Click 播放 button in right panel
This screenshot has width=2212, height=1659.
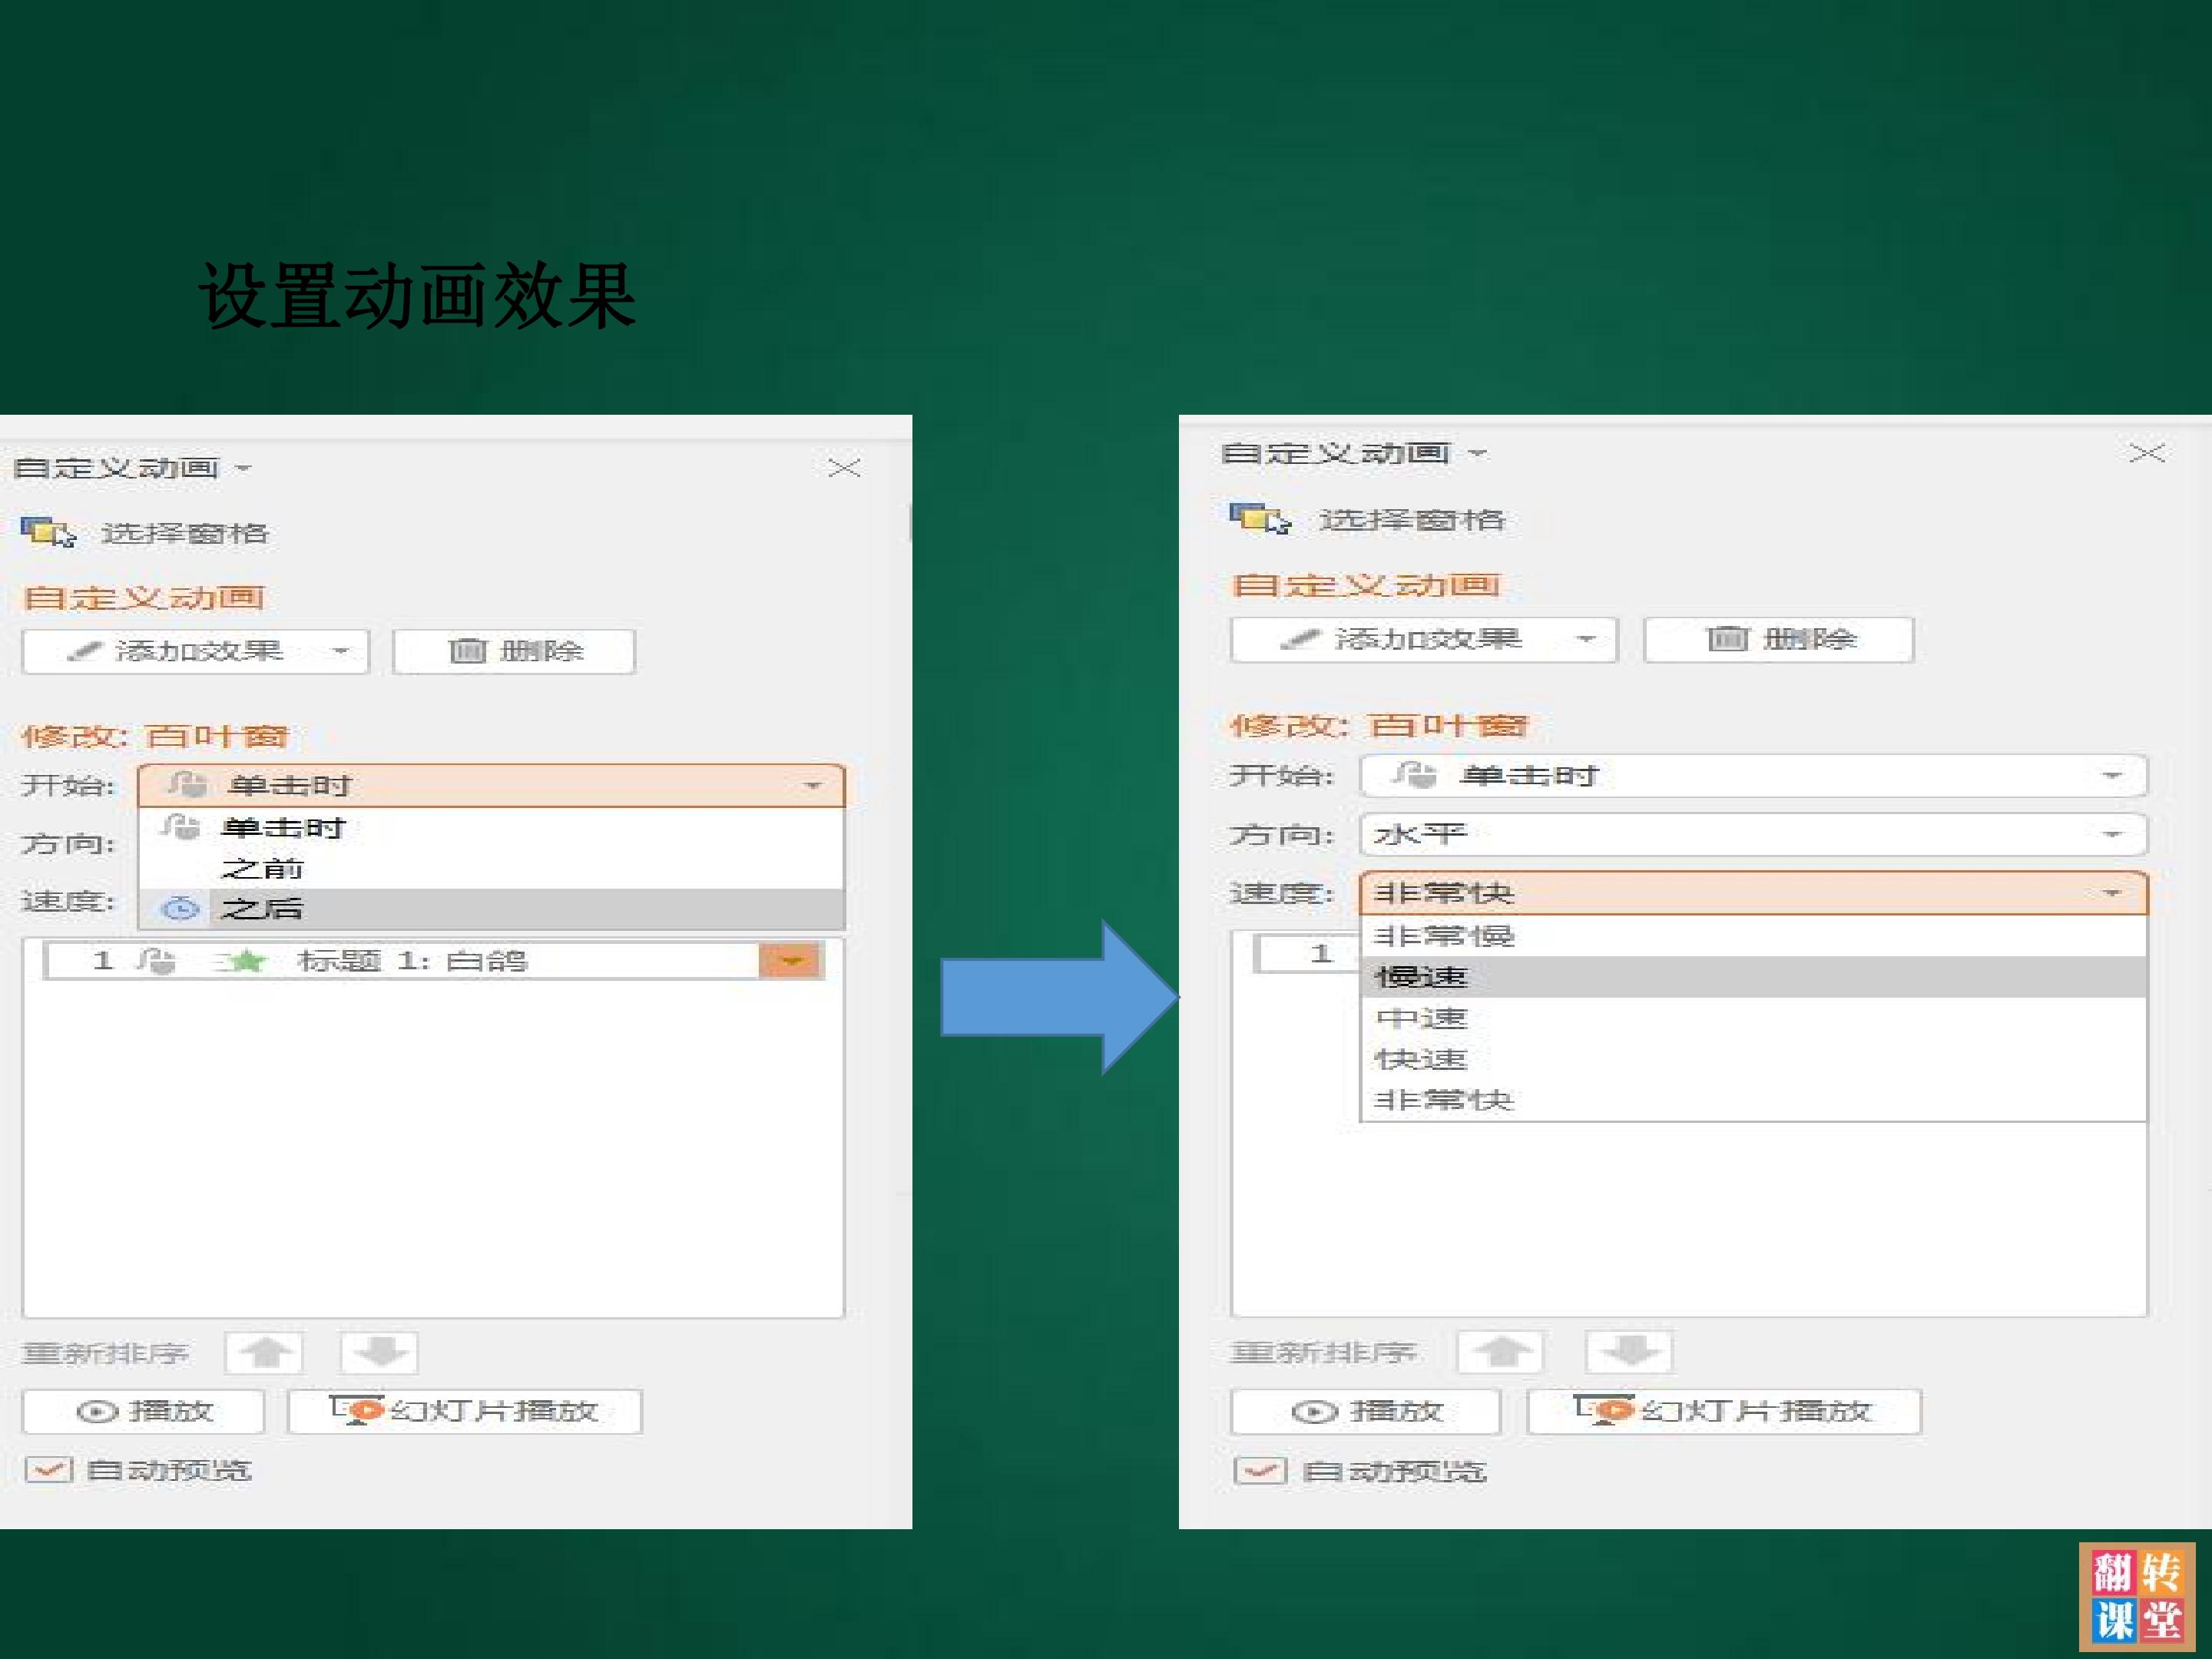1366,1411
